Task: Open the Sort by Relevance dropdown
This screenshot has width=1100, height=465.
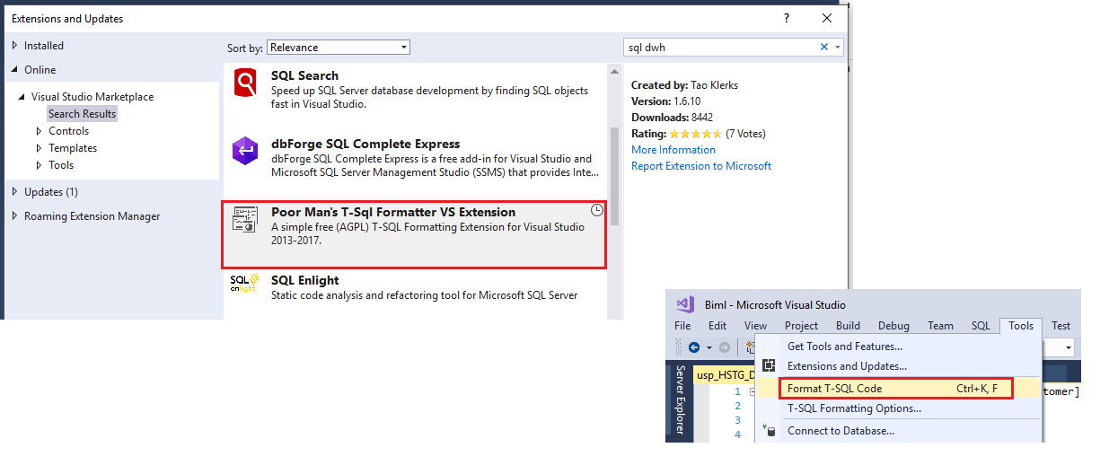Action: 339,48
